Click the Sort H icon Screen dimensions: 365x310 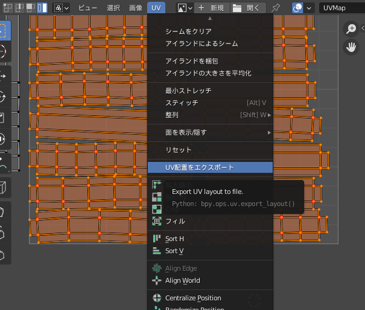click(x=157, y=239)
